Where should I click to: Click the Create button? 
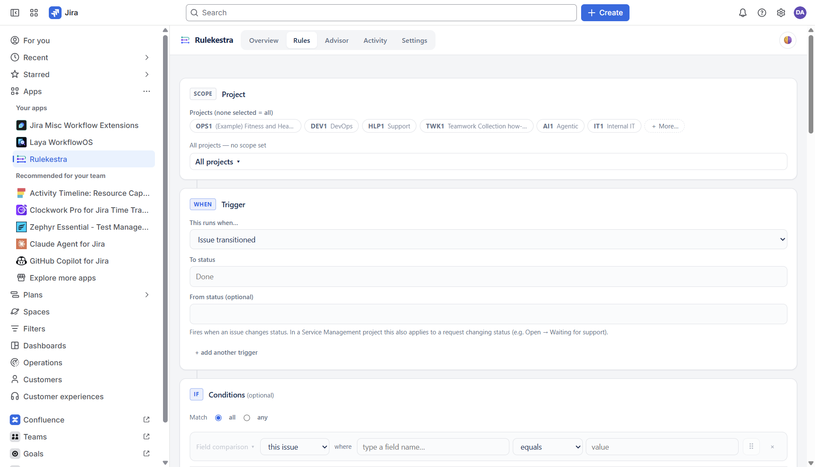pyautogui.click(x=605, y=13)
